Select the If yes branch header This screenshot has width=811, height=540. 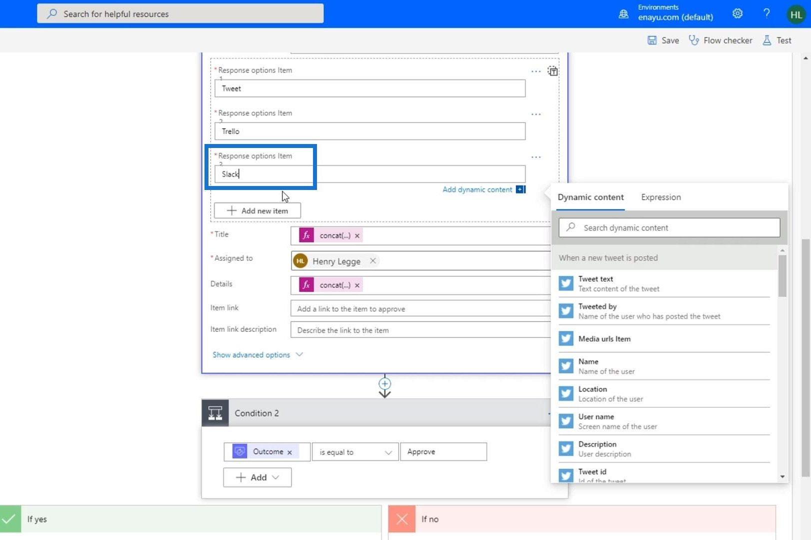point(190,519)
